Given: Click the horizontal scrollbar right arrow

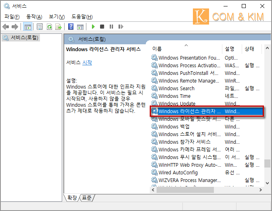Looking at the screenshot, I should pos(261,190).
